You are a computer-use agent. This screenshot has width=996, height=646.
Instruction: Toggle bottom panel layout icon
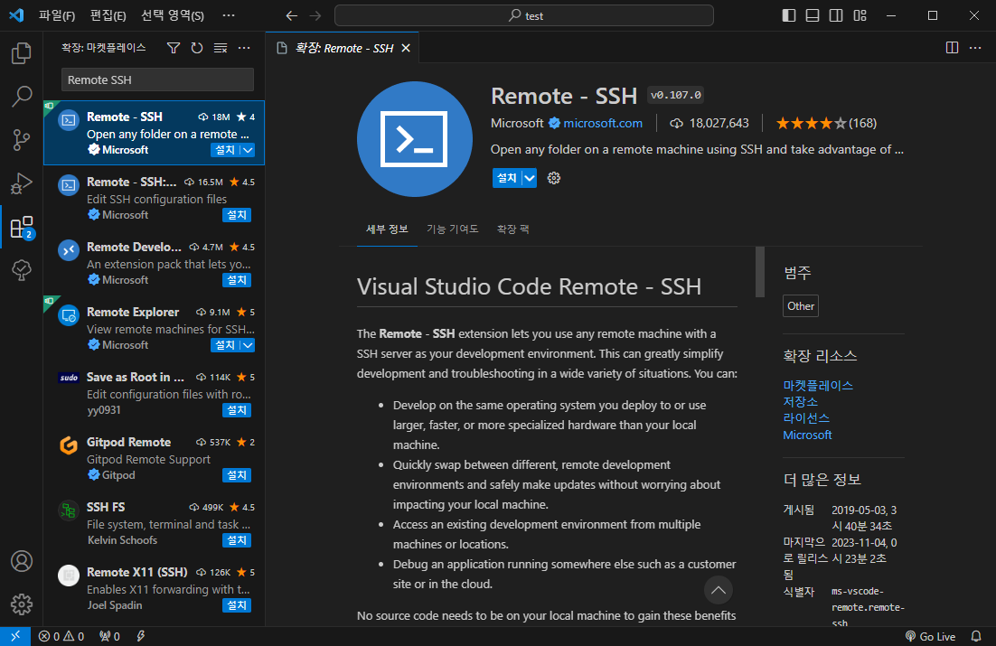coord(813,15)
